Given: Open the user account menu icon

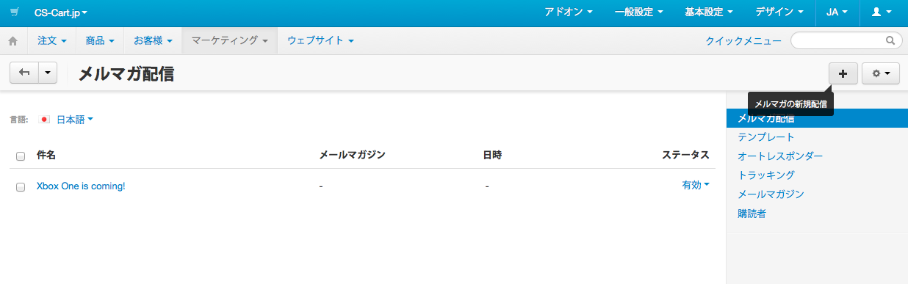Looking at the screenshot, I should (x=882, y=12).
